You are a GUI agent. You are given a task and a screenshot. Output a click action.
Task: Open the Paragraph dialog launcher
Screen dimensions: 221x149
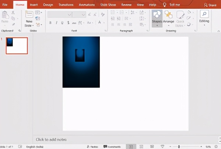[x=148, y=31]
